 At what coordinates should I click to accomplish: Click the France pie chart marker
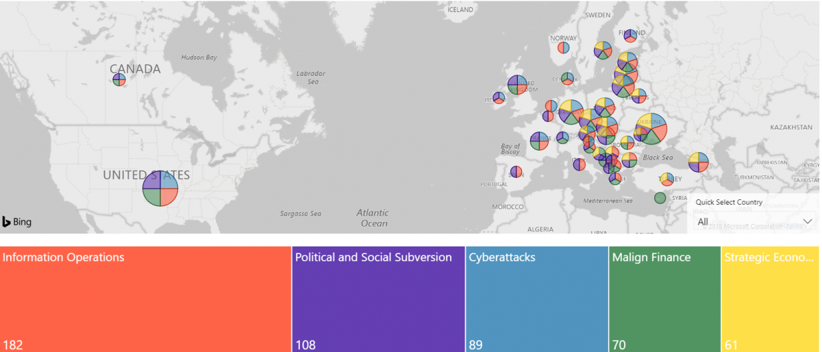(540, 140)
